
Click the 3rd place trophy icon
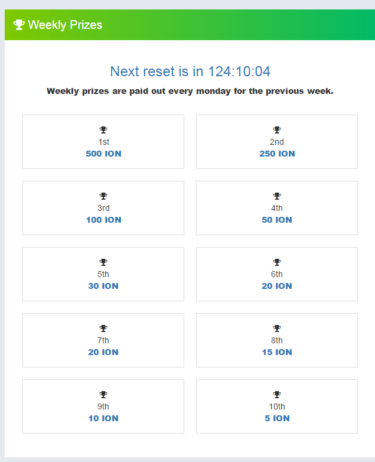pos(103,196)
